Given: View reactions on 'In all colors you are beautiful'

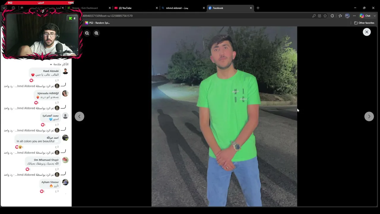Looking at the screenshot, I should pyautogui.click(x=19, y=147).
